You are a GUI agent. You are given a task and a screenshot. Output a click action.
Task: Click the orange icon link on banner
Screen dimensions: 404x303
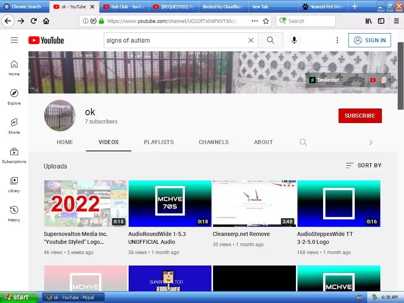click(383, 80)
